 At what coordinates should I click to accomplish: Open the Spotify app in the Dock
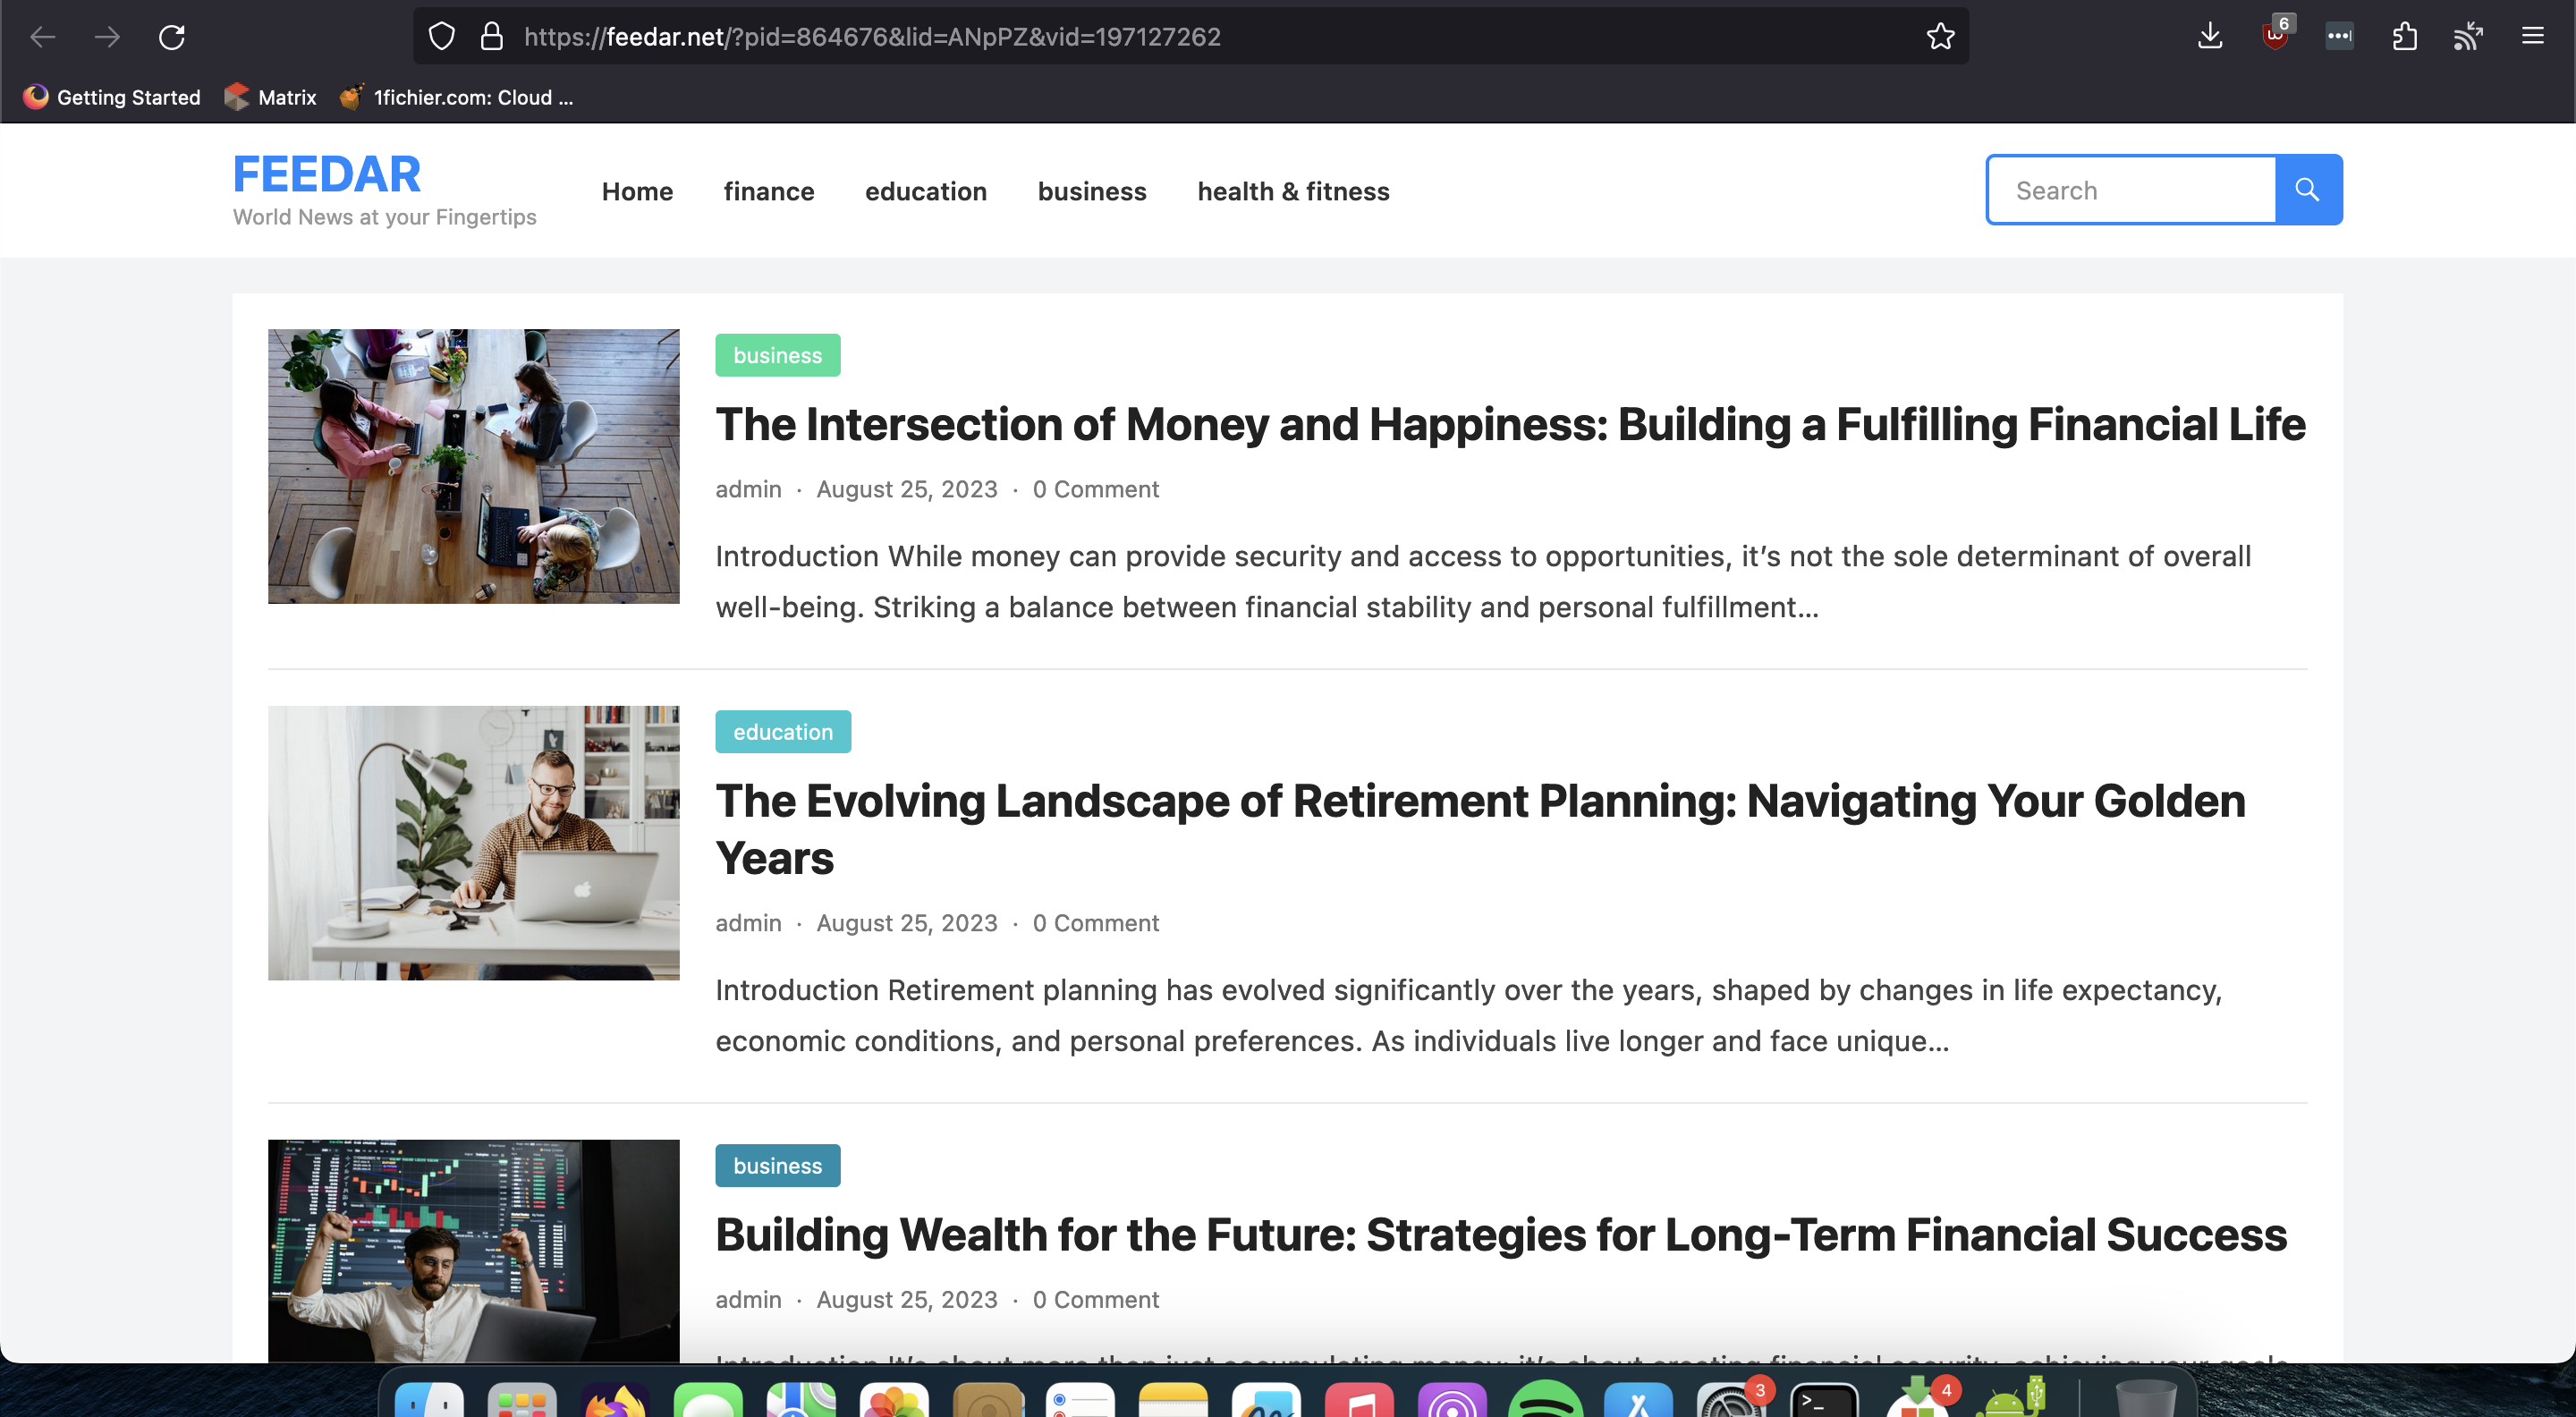[x=1545, y=1400]
